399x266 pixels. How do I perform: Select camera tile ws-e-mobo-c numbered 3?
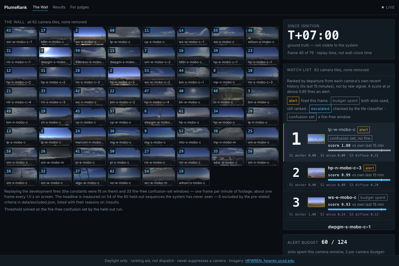[x=90, y=36]
